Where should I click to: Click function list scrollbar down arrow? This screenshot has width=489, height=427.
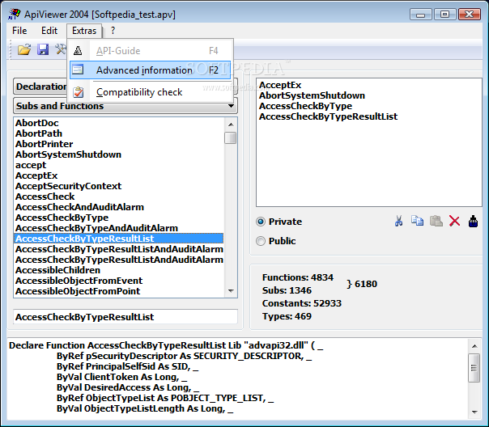coord(231,291)
